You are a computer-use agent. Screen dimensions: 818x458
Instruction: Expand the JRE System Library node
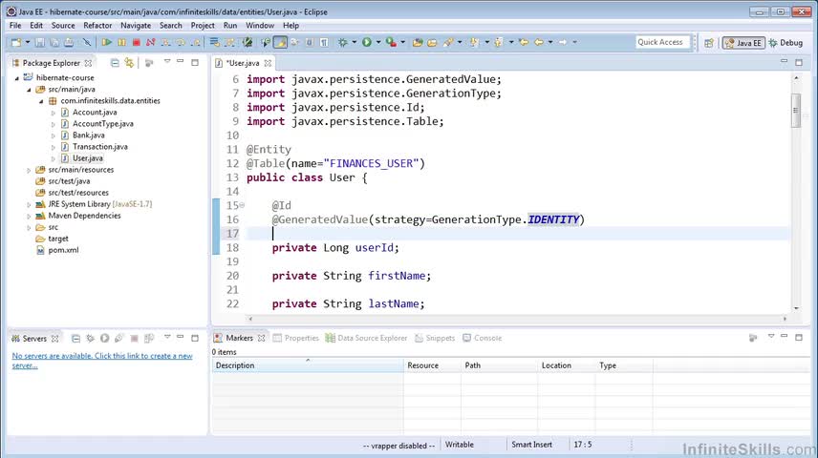[30, 204]
